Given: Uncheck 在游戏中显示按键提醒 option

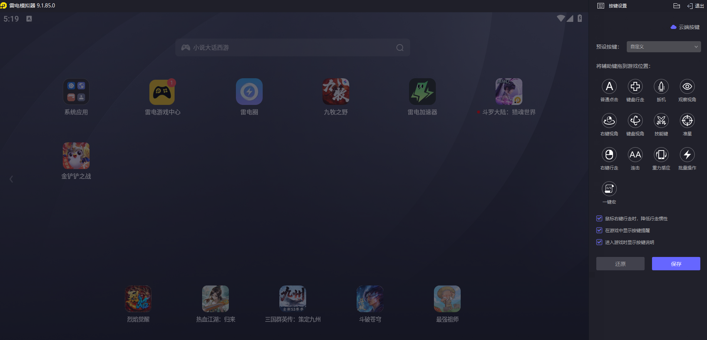Looking at the screenshot, I should click(x=599, y=230).
